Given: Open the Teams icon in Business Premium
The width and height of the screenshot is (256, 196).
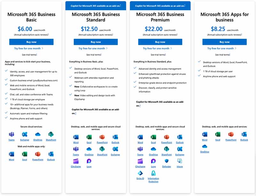Looking at the screenshot, I should tap(140, 149).
